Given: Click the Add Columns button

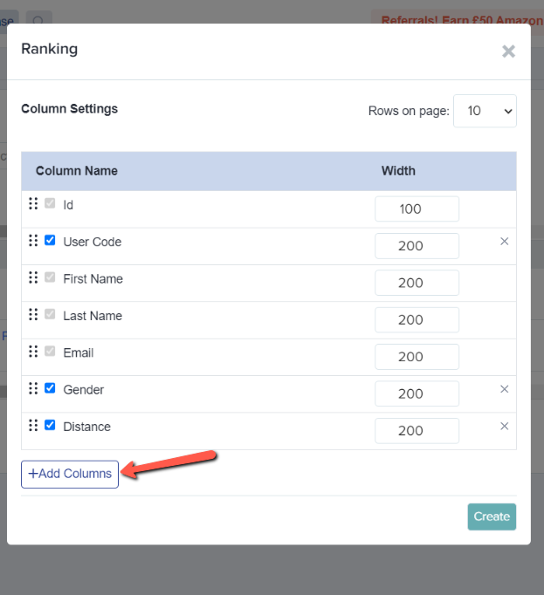Looking at the screenshot, I should point(70,474).
